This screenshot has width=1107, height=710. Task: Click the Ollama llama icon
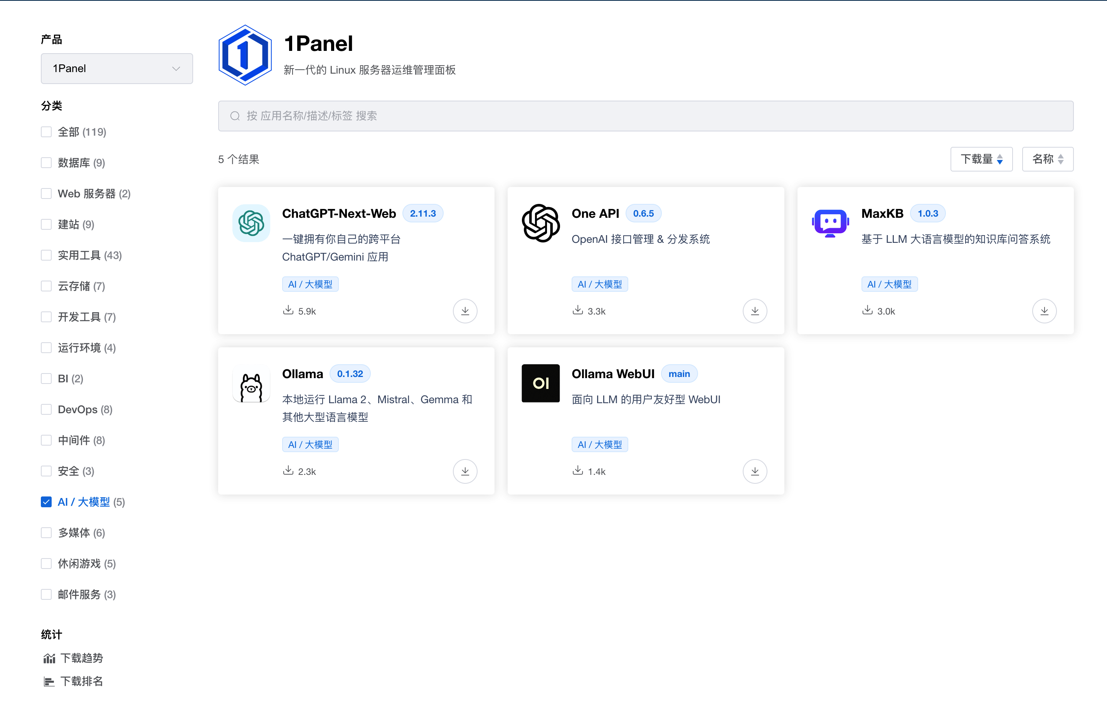coord(251,384)
